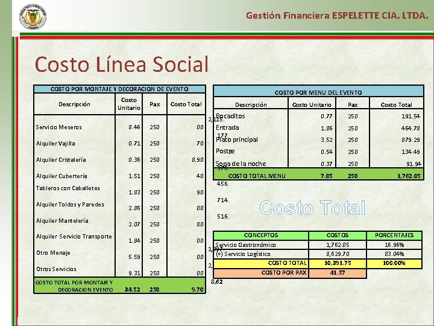Click the 'COSTOS' column header
Screen dimensions: 434x326
point(338,235)
